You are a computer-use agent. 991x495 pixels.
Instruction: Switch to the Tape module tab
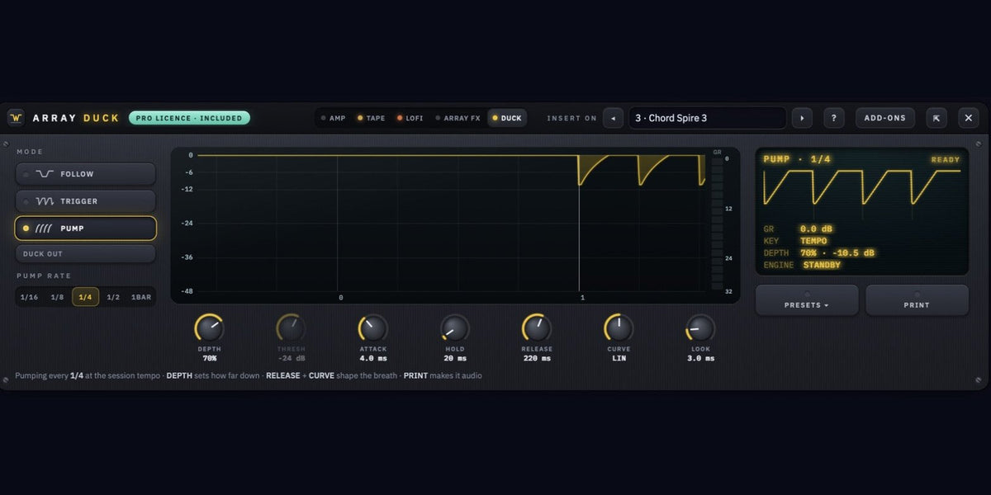pos(371,118)
